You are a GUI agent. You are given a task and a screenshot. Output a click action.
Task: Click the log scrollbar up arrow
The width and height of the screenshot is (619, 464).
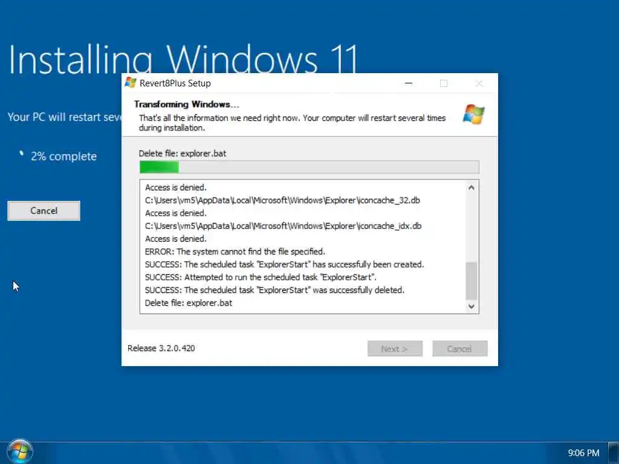pos(472,188)
